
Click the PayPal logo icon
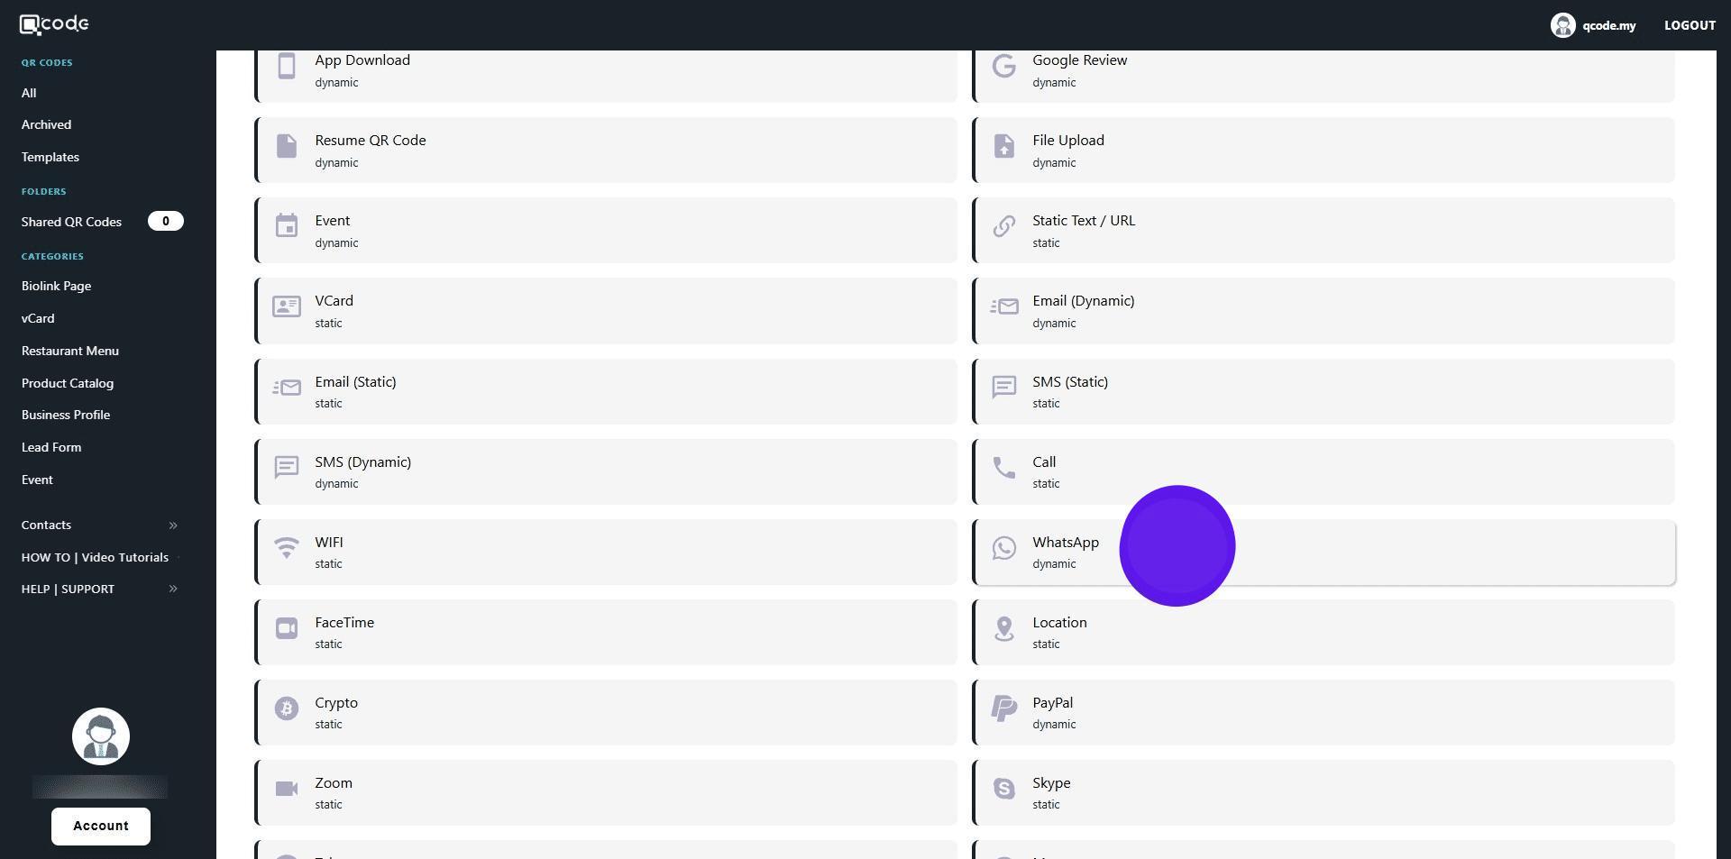(x=1004, y=708)
